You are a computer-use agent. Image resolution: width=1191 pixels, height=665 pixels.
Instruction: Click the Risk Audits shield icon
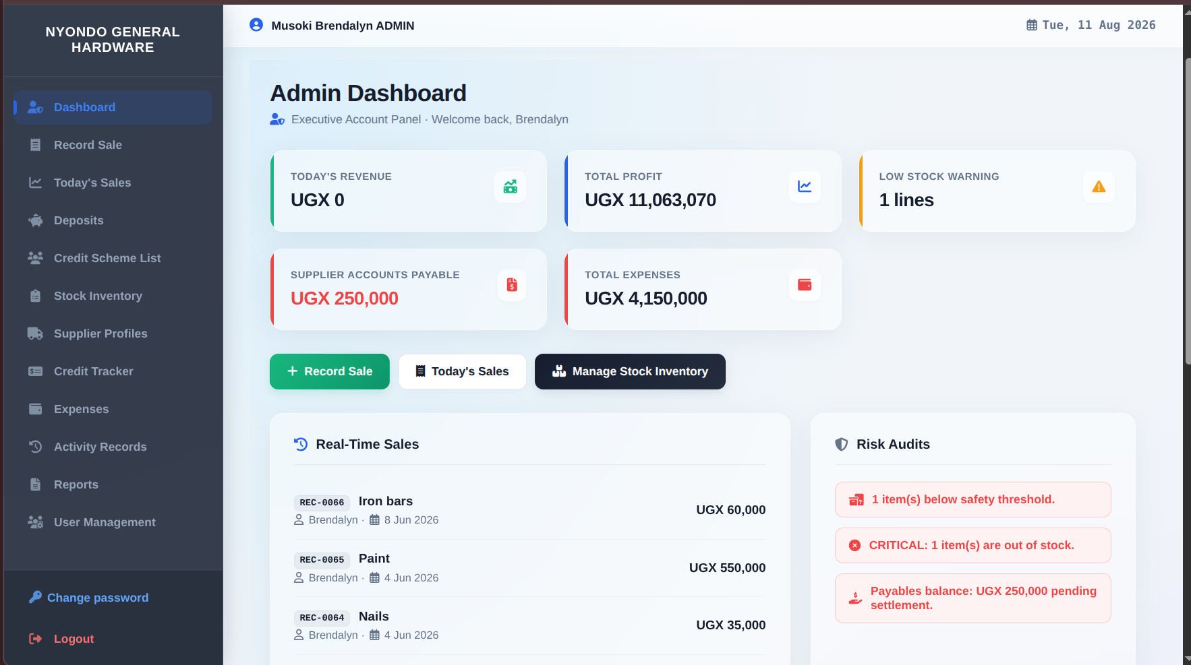(842, 444)
